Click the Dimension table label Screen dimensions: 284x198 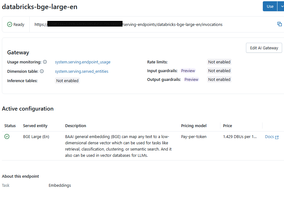(23, 71)
